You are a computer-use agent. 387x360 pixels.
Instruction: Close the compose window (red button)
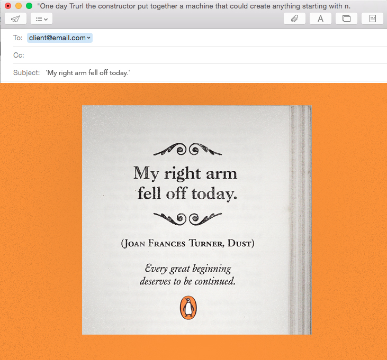(x=8, y=6)
